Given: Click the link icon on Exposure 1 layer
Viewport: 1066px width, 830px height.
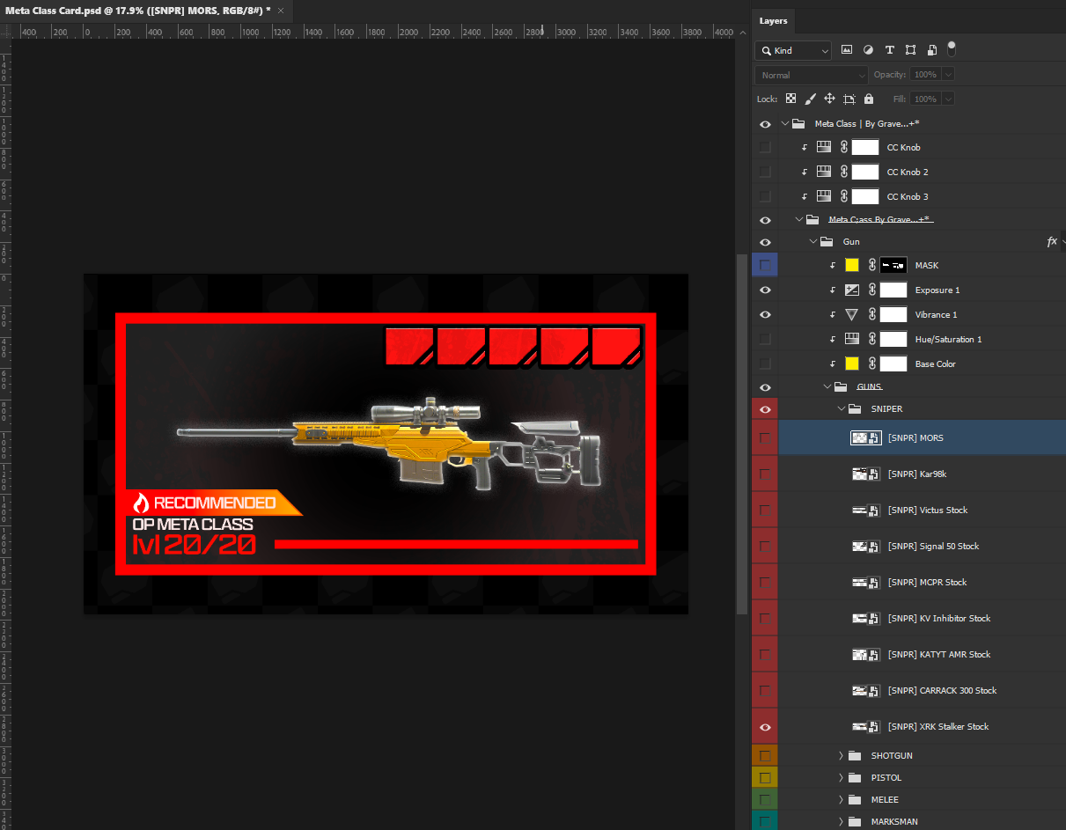Looking at the screenshot, I should pyautogui.click(x=872, y=290).
